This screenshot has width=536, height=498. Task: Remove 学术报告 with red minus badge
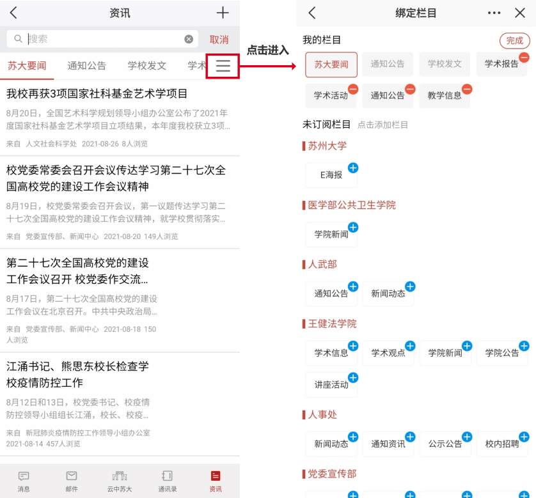tap(524, 58)
